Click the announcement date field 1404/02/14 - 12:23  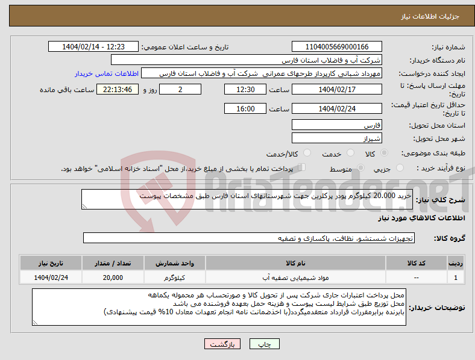coord(93,46)
